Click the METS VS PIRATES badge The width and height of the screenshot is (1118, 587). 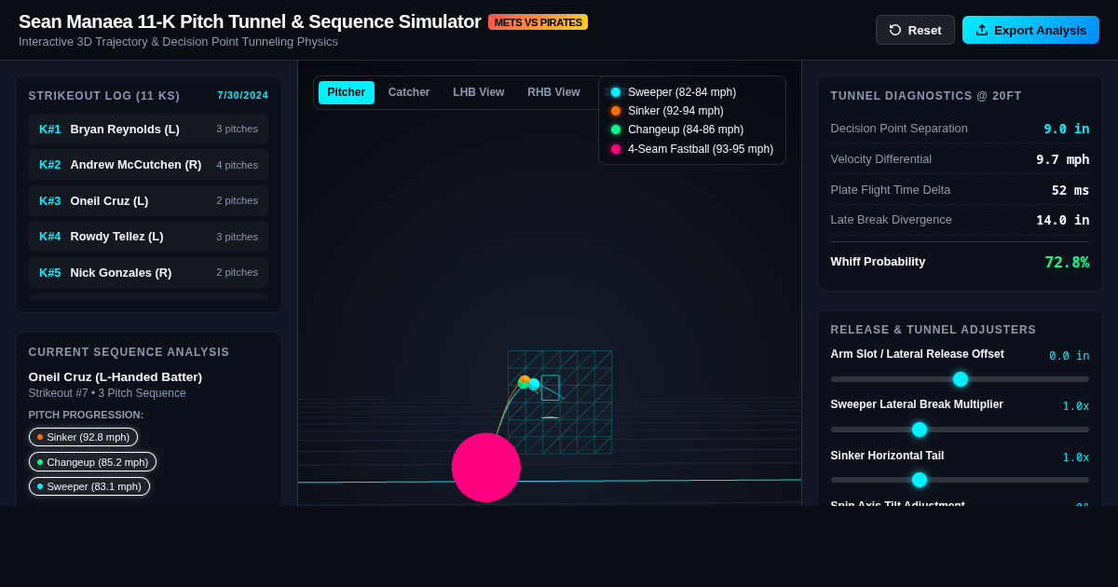click(x=538, y=22)
